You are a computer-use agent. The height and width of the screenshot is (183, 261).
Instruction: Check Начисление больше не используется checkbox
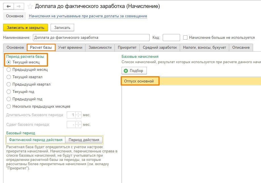tap(185, 37)
